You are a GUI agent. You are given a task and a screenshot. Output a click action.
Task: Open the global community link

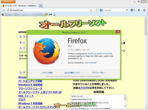tap(104, 54)
